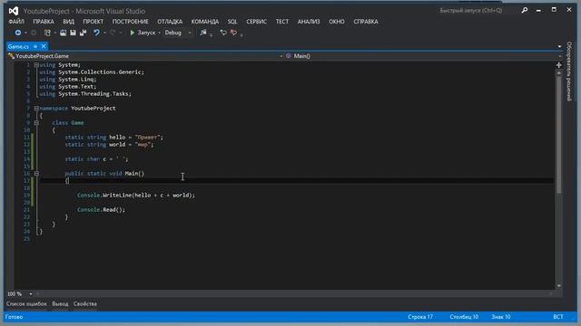Collapse the using directives block

36,65
